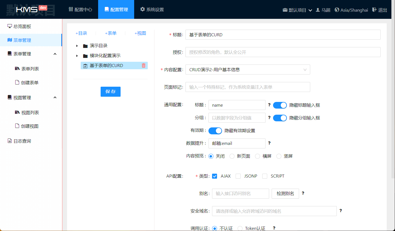Open the 内容配置 dropdown
Viewport: 395px width, 231px height.
pos(248,70)
